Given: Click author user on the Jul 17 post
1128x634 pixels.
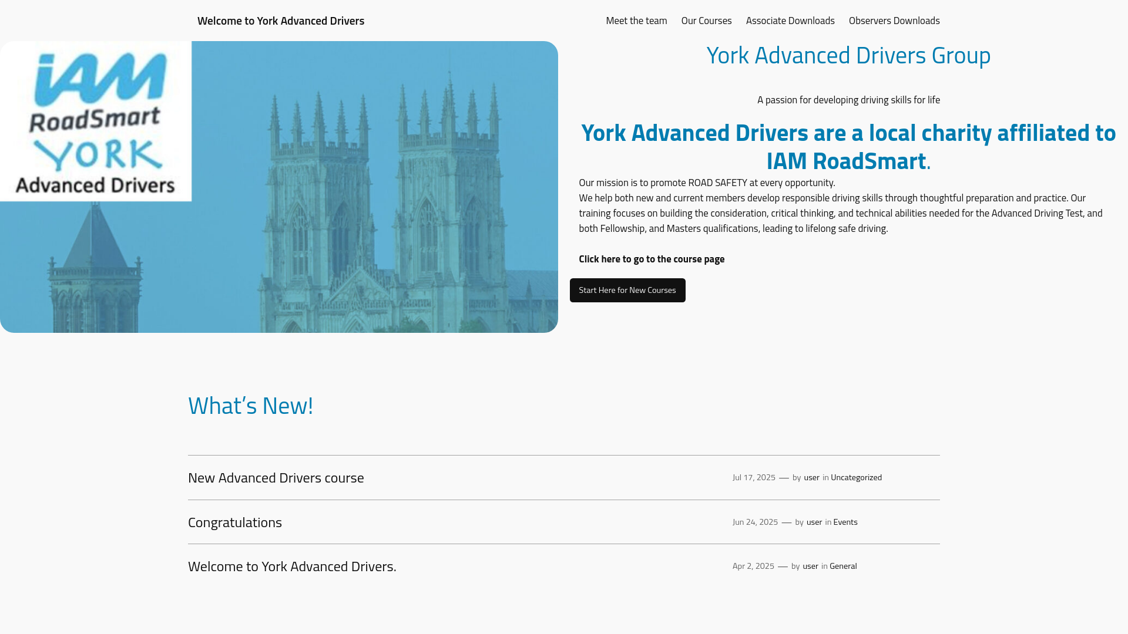Looking at the screenshot, I should point(811,477).
